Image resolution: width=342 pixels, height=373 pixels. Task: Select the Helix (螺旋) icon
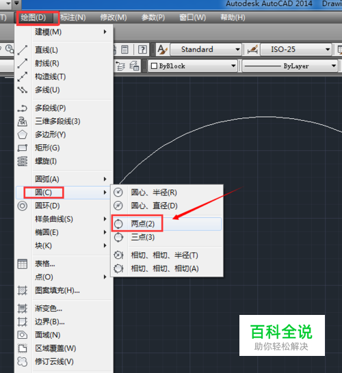[23, 161]
